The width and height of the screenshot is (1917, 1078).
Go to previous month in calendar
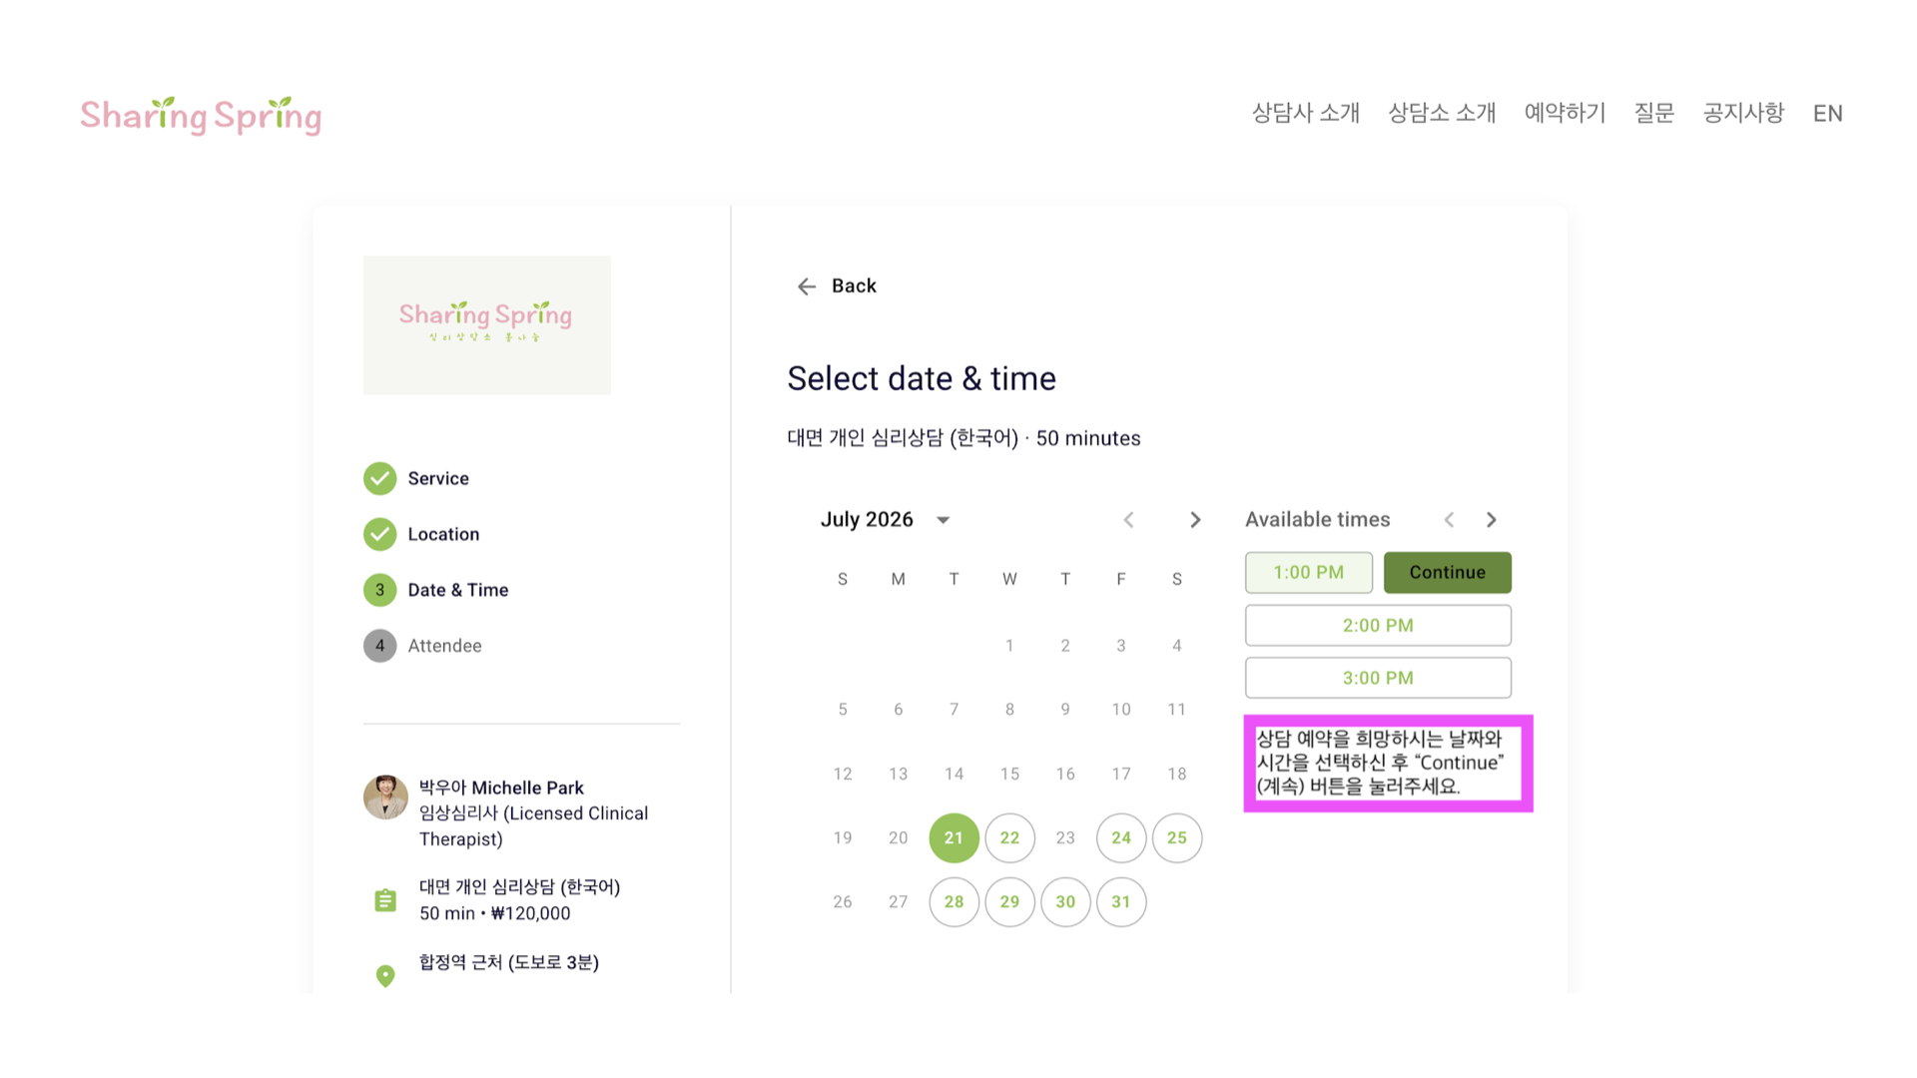point(1128,520)
